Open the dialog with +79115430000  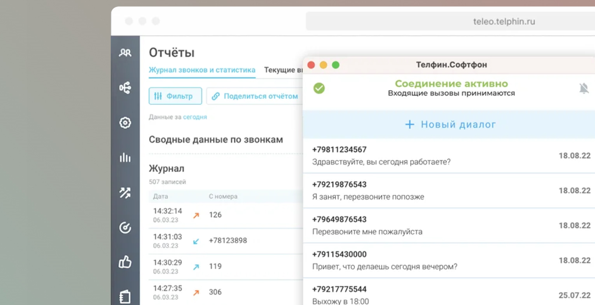pyautogui.click(x=449, y=261)
